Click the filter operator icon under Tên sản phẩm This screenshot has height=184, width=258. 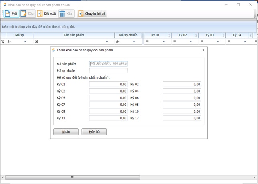[x=36, y=42]
